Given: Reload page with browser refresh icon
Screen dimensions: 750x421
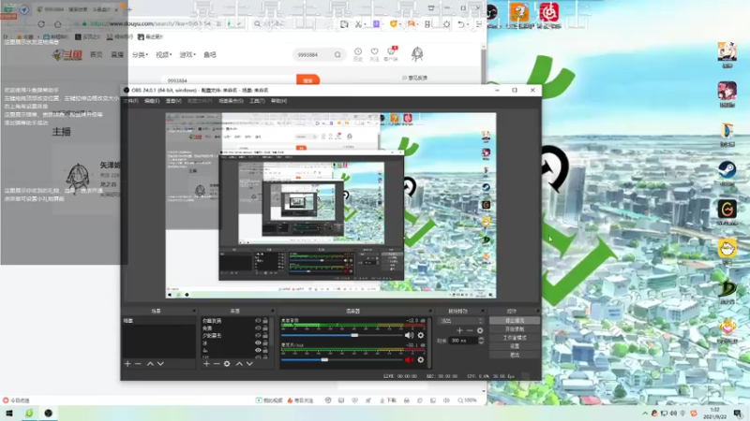Looking at the screenshot, I should pyautogui.click(x=41, y=24).
